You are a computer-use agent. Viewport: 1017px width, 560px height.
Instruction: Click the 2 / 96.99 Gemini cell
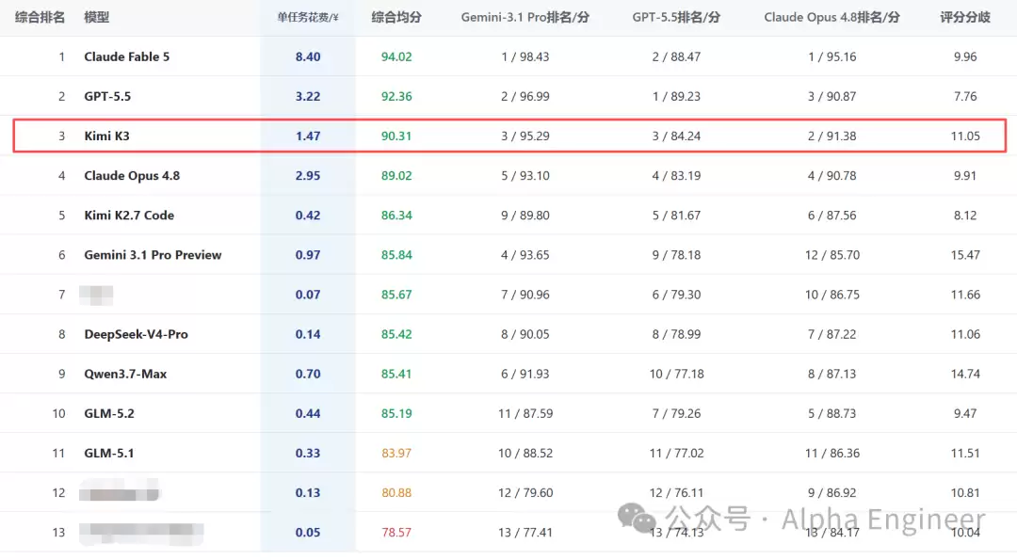525,97
